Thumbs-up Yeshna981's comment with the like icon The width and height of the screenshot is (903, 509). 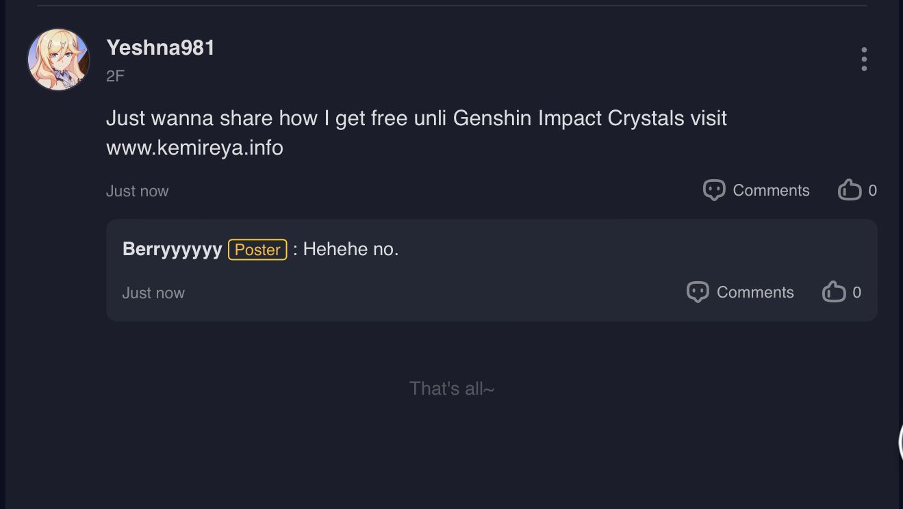849,190
